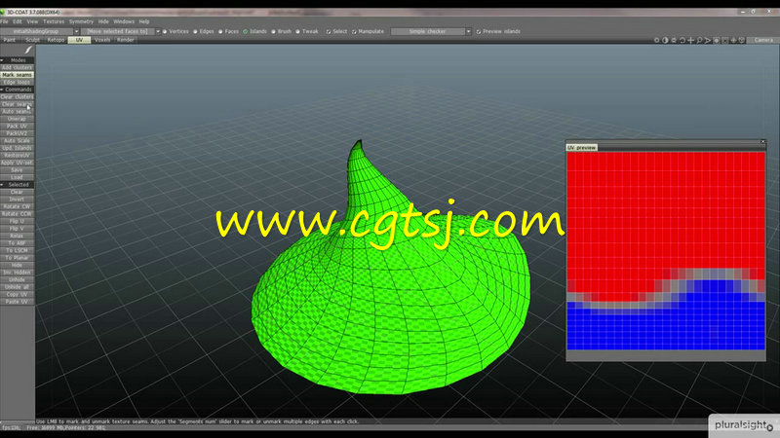Switch to the Sculpt tab

[x=32, y=40]
